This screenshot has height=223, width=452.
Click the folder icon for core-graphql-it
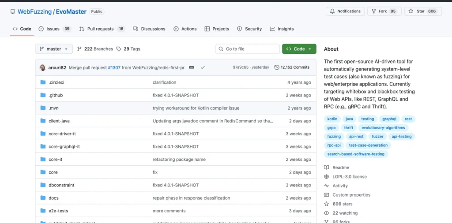[43, 146]
